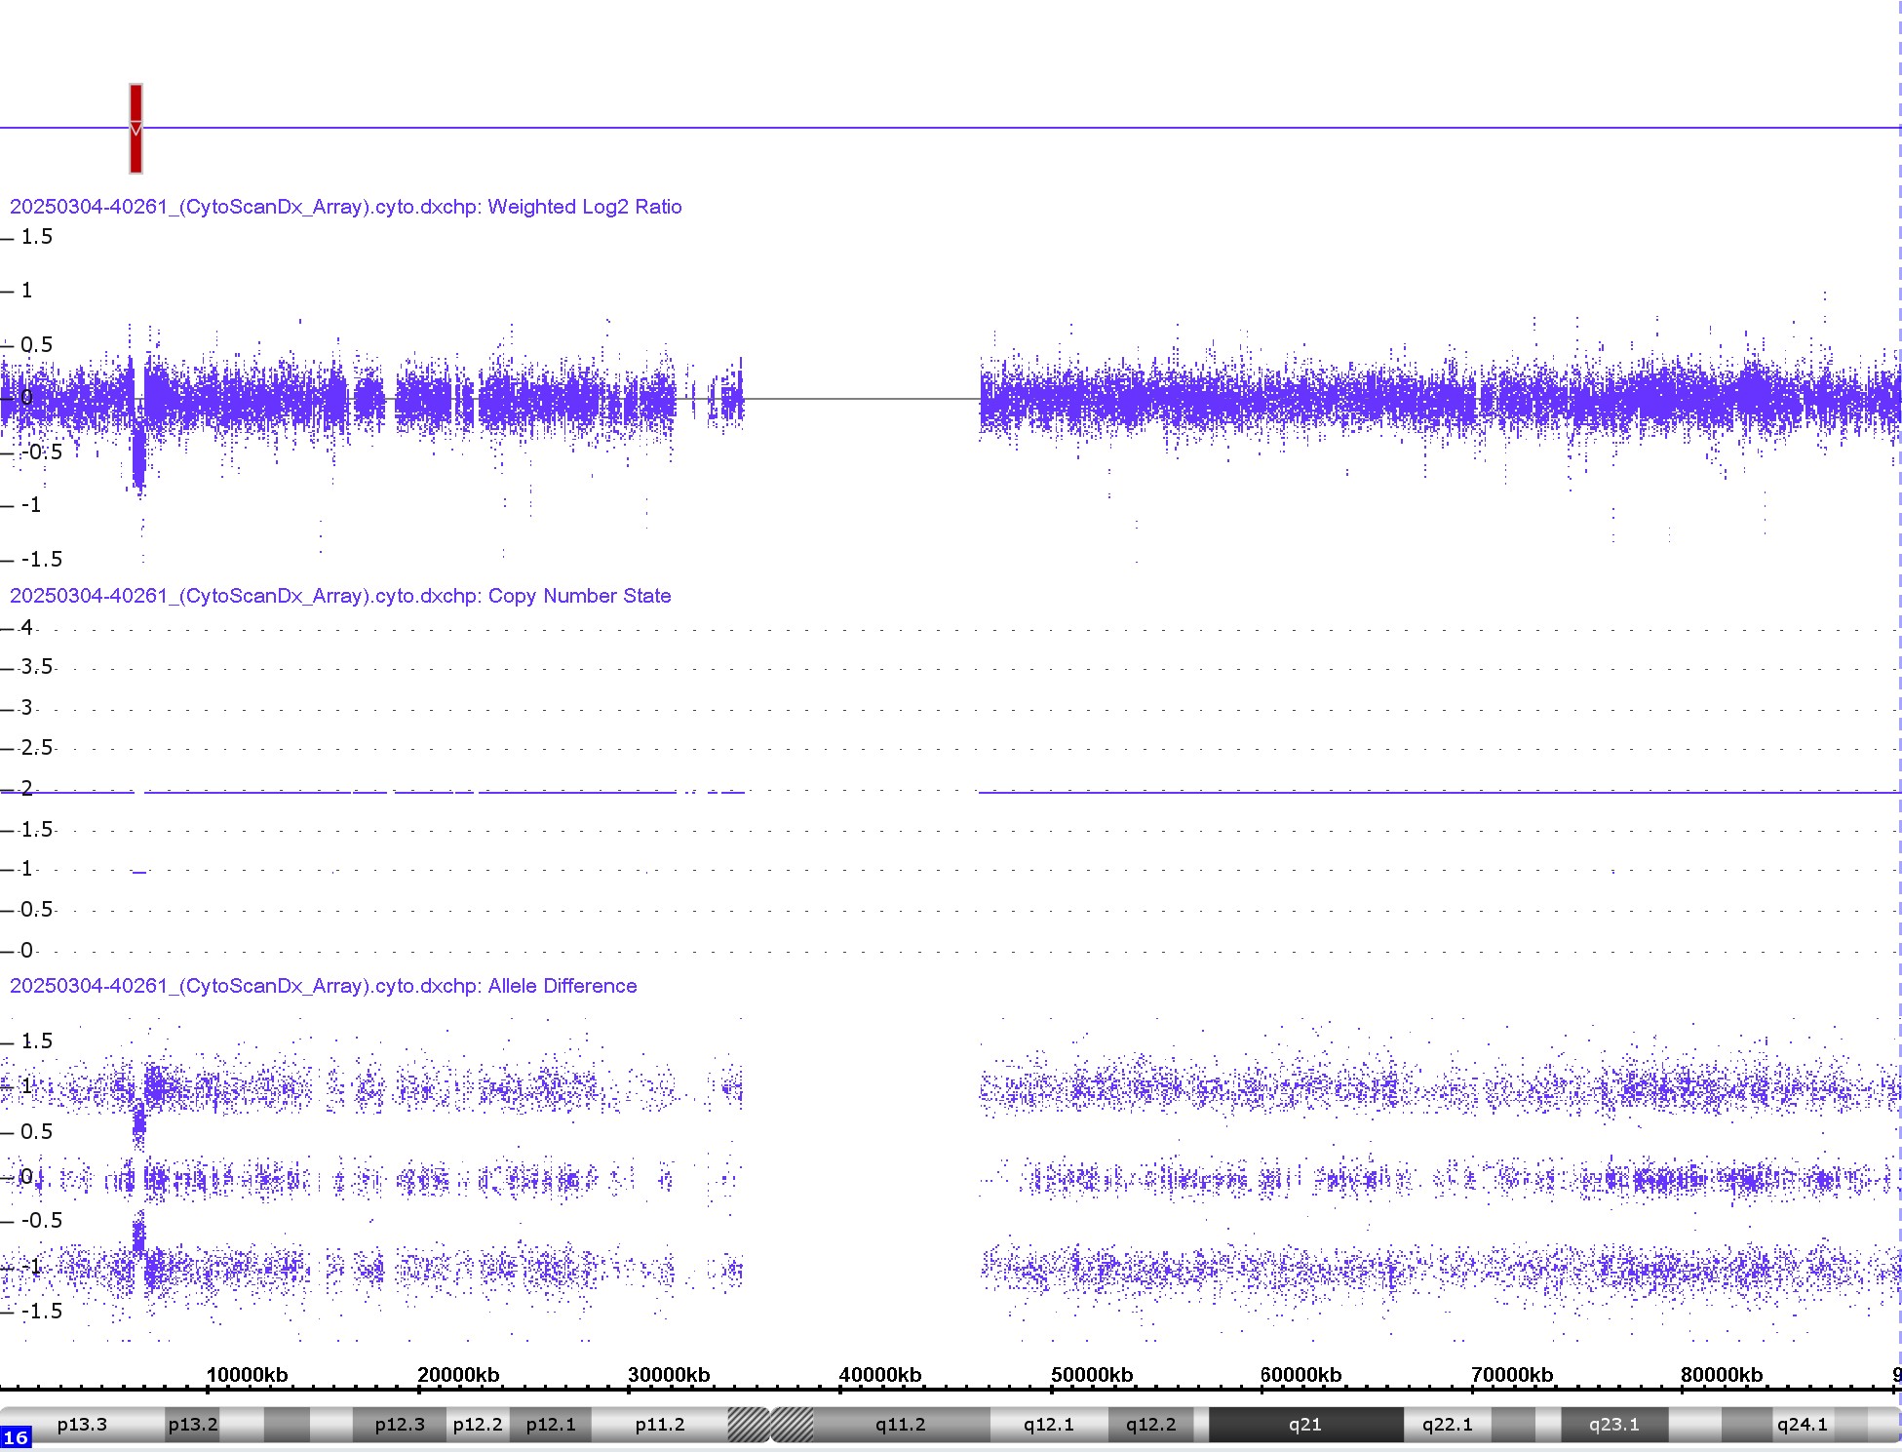Click the q12.2 cytoband
Screen dimensions: 1902x1452
[1150, 1425]
